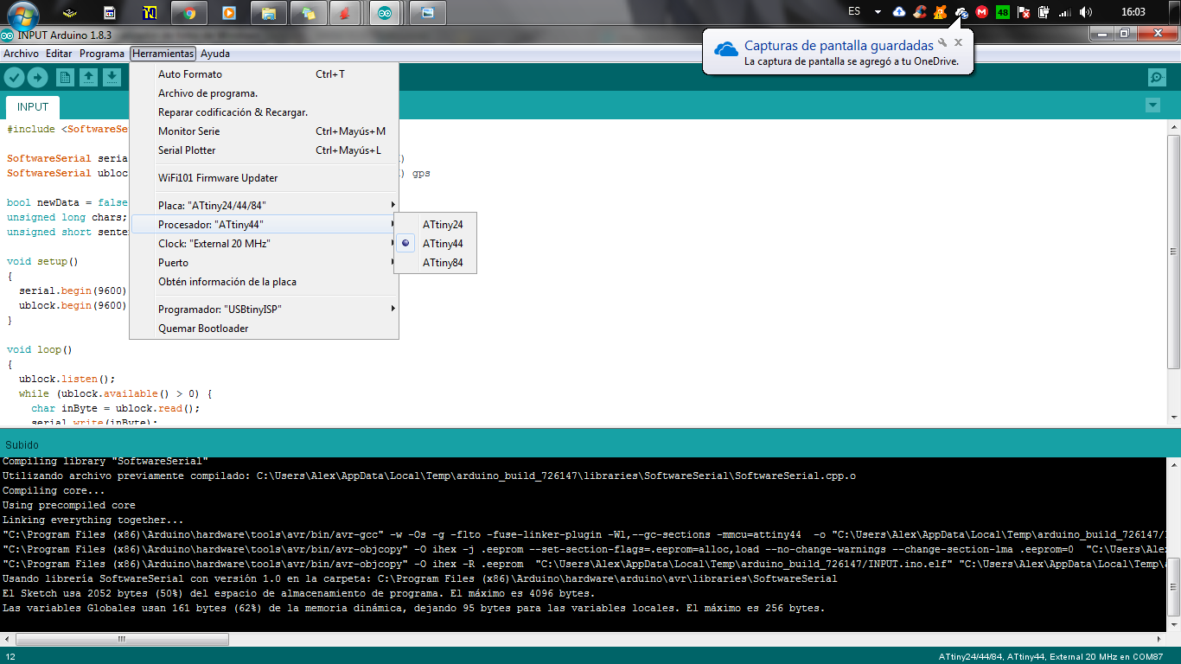Expand the Programador "USBtinyISP" submenu

264,310
